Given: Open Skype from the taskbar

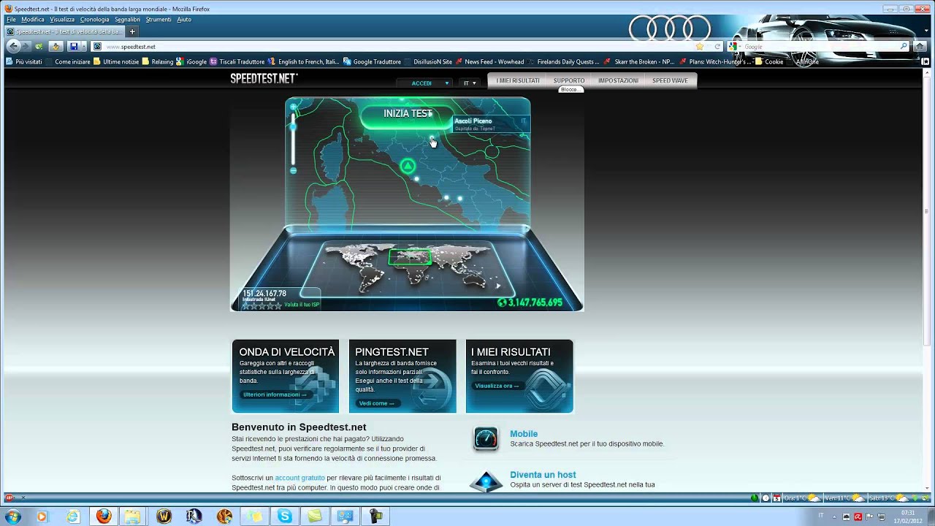Looking at the screenshot, I should 284,517.
